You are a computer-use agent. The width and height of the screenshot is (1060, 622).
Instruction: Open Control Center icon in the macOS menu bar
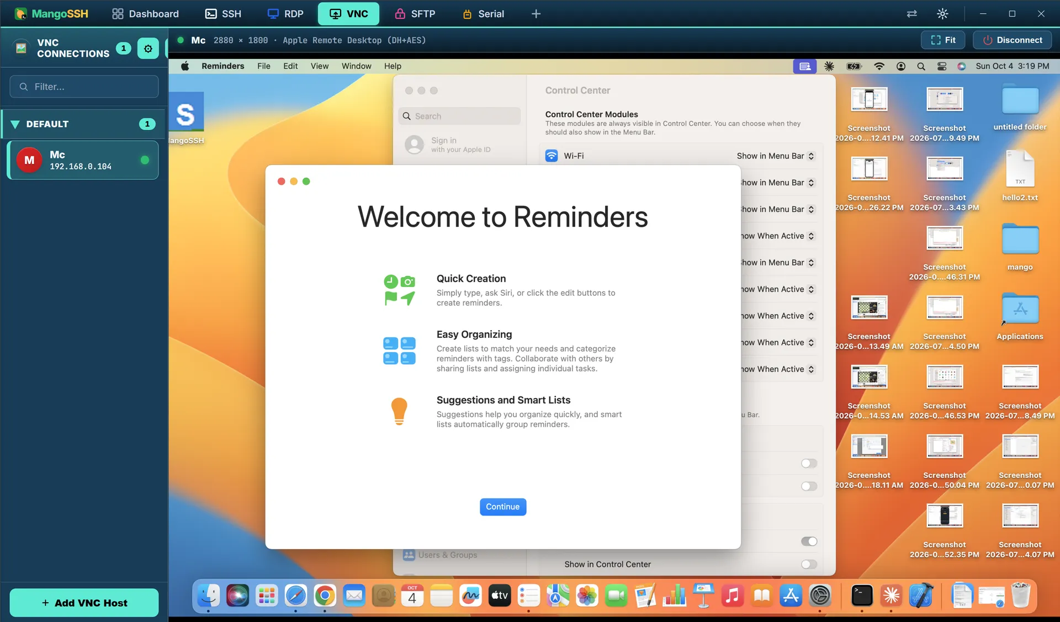942,66
